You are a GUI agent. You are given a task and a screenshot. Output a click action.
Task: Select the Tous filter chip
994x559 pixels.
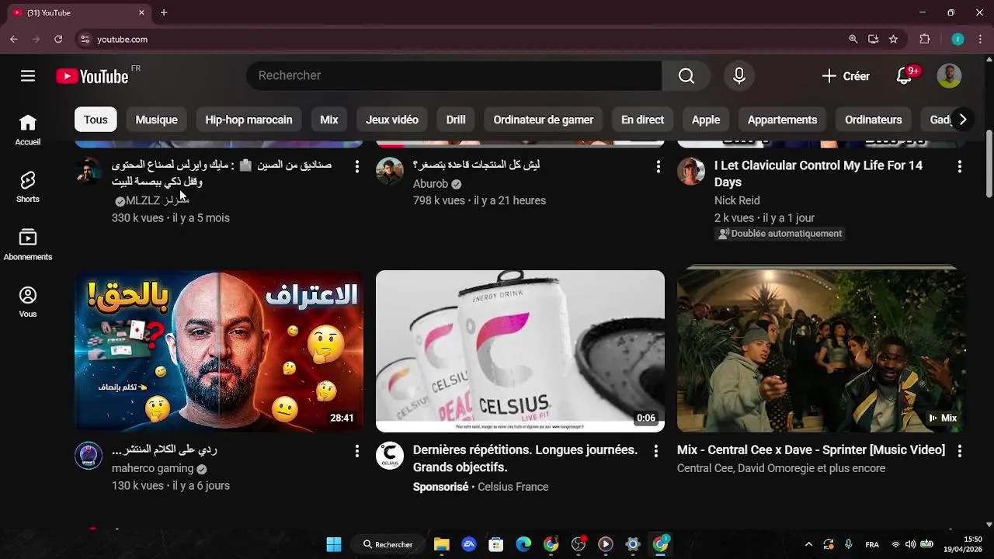(96, 120)
